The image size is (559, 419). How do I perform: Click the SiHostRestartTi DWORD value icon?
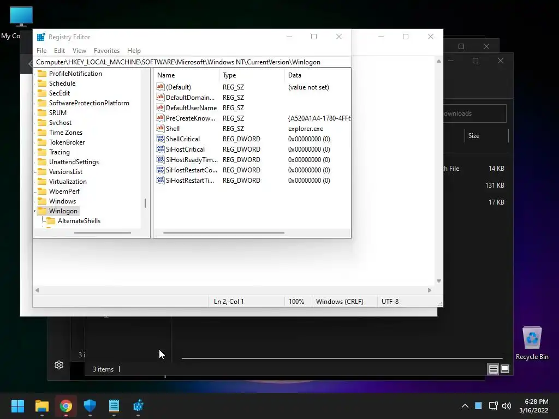coord(160,180)
